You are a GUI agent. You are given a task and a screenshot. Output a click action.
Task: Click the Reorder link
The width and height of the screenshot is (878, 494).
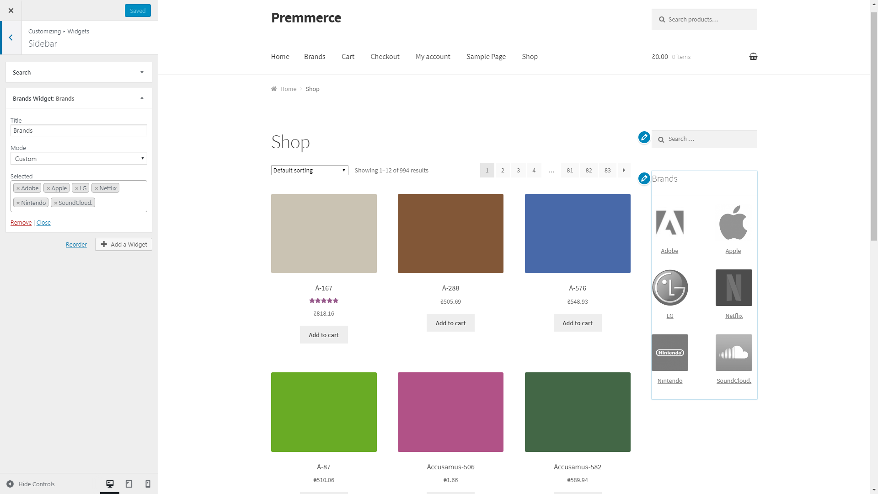click(x=76, y=244)
